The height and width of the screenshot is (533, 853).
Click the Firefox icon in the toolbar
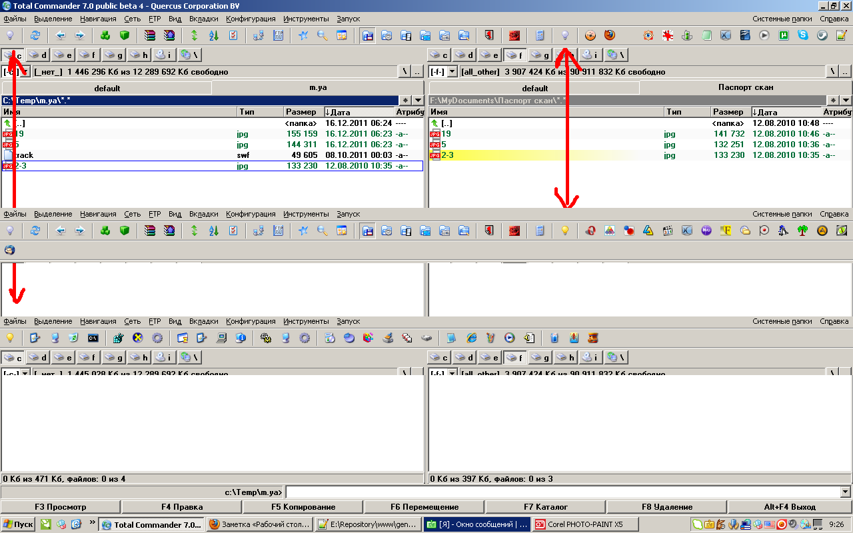click(610, 35)
